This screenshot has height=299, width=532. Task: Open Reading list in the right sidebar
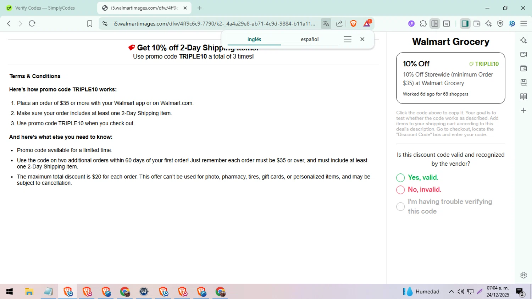523,96
